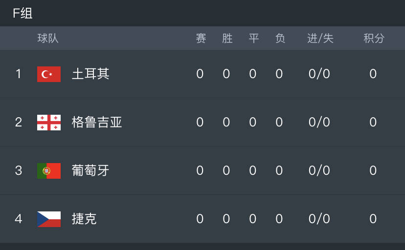Click the 积分 column header
Image resolution: width=405 pixels, height=250 pixels.
pos(374,38)
